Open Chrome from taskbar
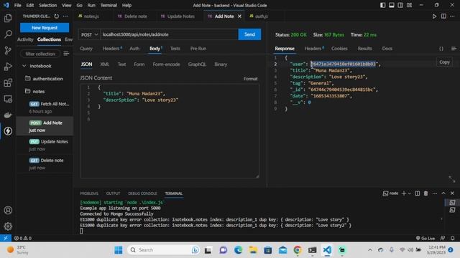The height and width of the screenshot is (258, 460). pos(298,250)
